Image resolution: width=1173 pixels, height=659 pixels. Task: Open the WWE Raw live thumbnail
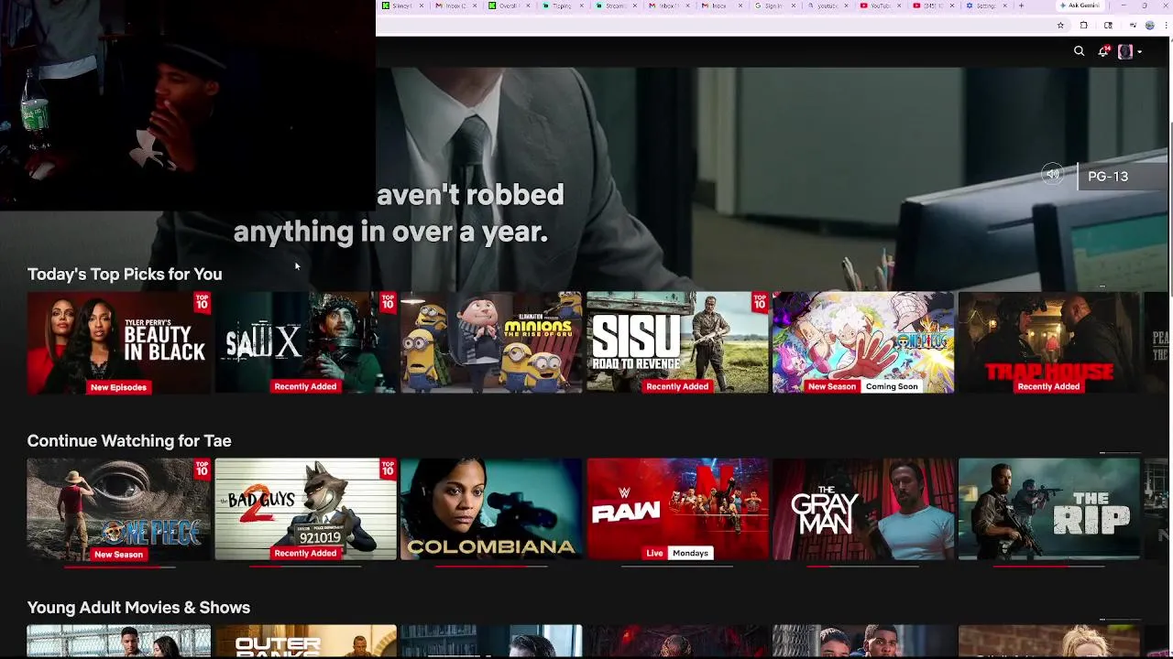677,509
